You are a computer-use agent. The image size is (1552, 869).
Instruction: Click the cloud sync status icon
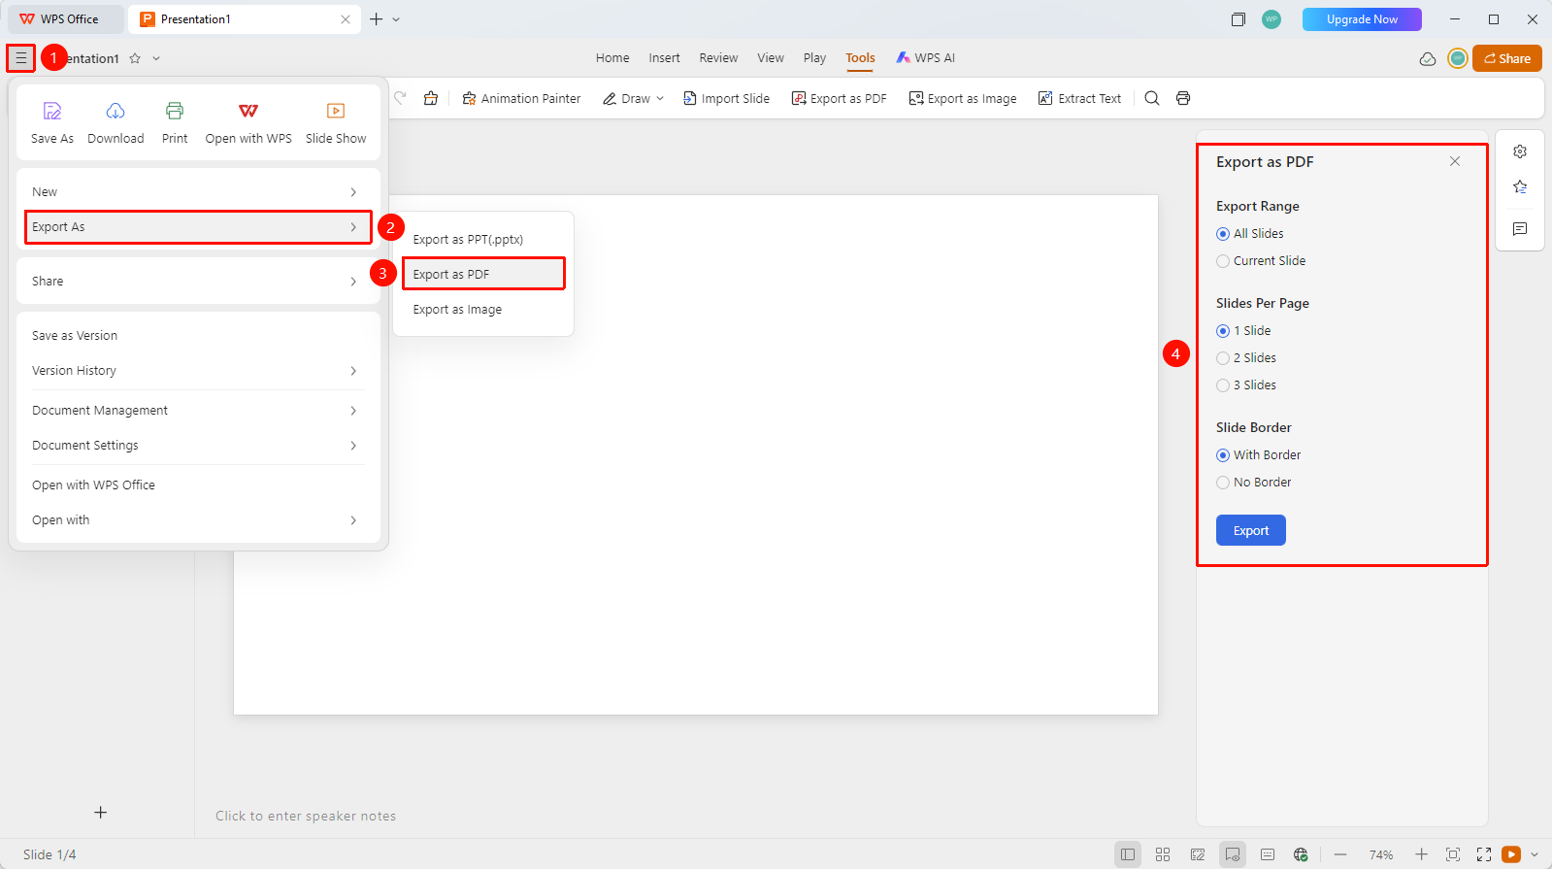coord(1428,58)
